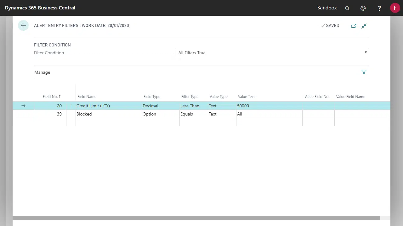Click the Dynamics 365 Business Central title
The width and height of the screenshot is (403, 226).
(x=40, y=8)
